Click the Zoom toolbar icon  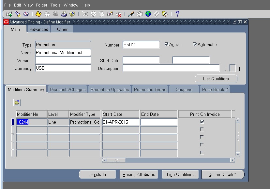coord(140,14)
